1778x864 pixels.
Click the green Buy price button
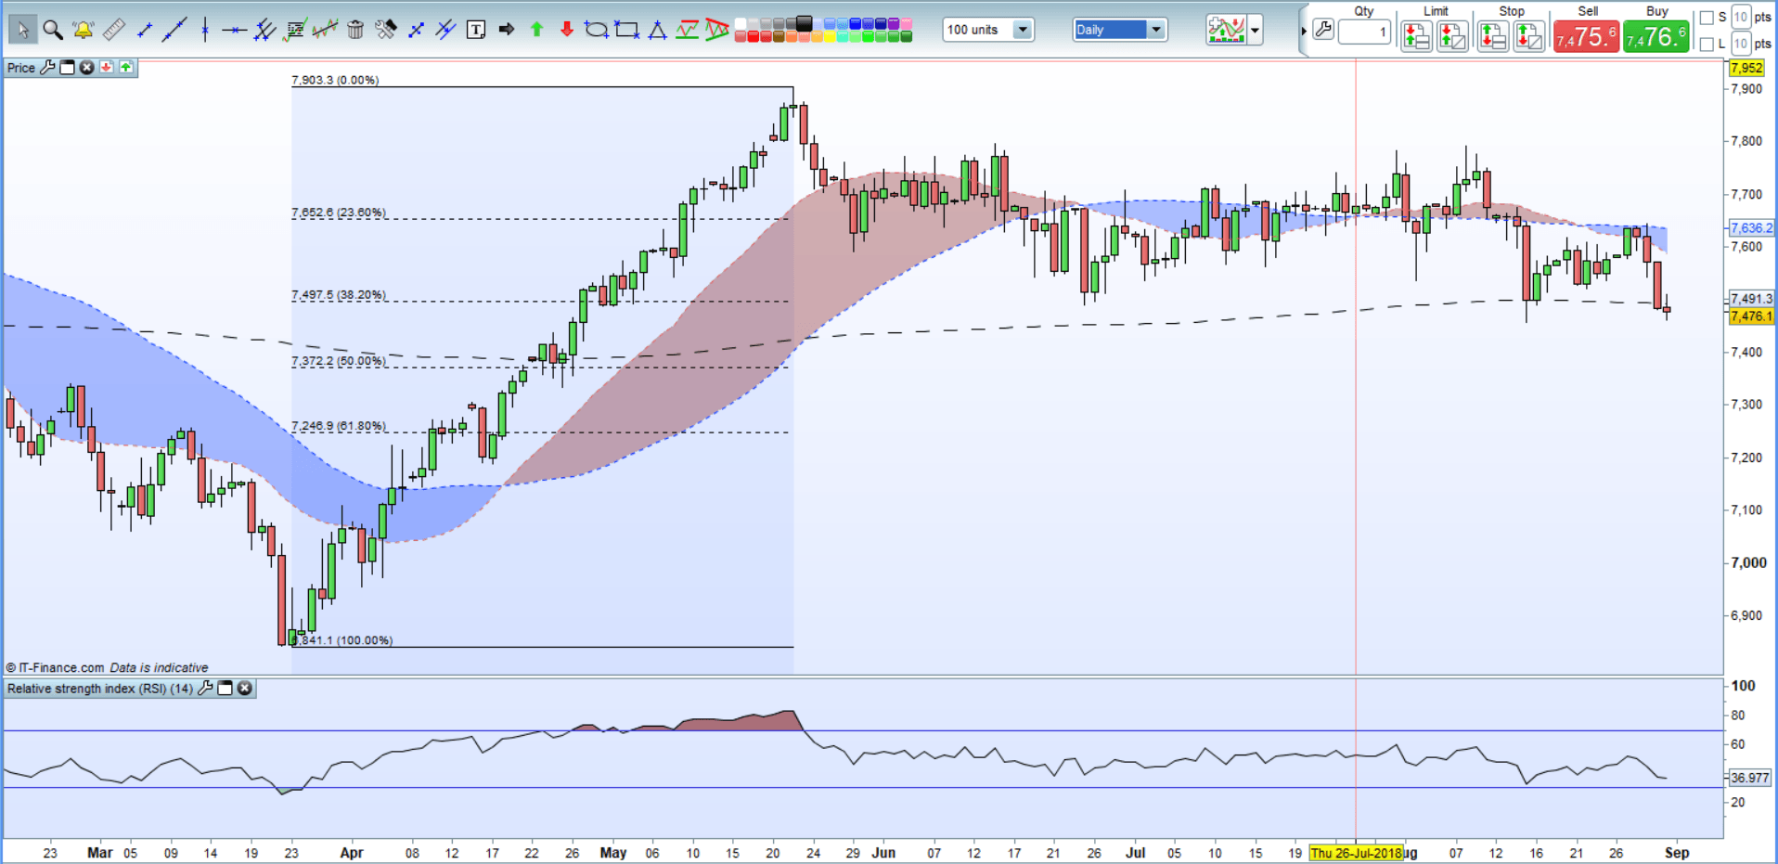pos(1656,36)
